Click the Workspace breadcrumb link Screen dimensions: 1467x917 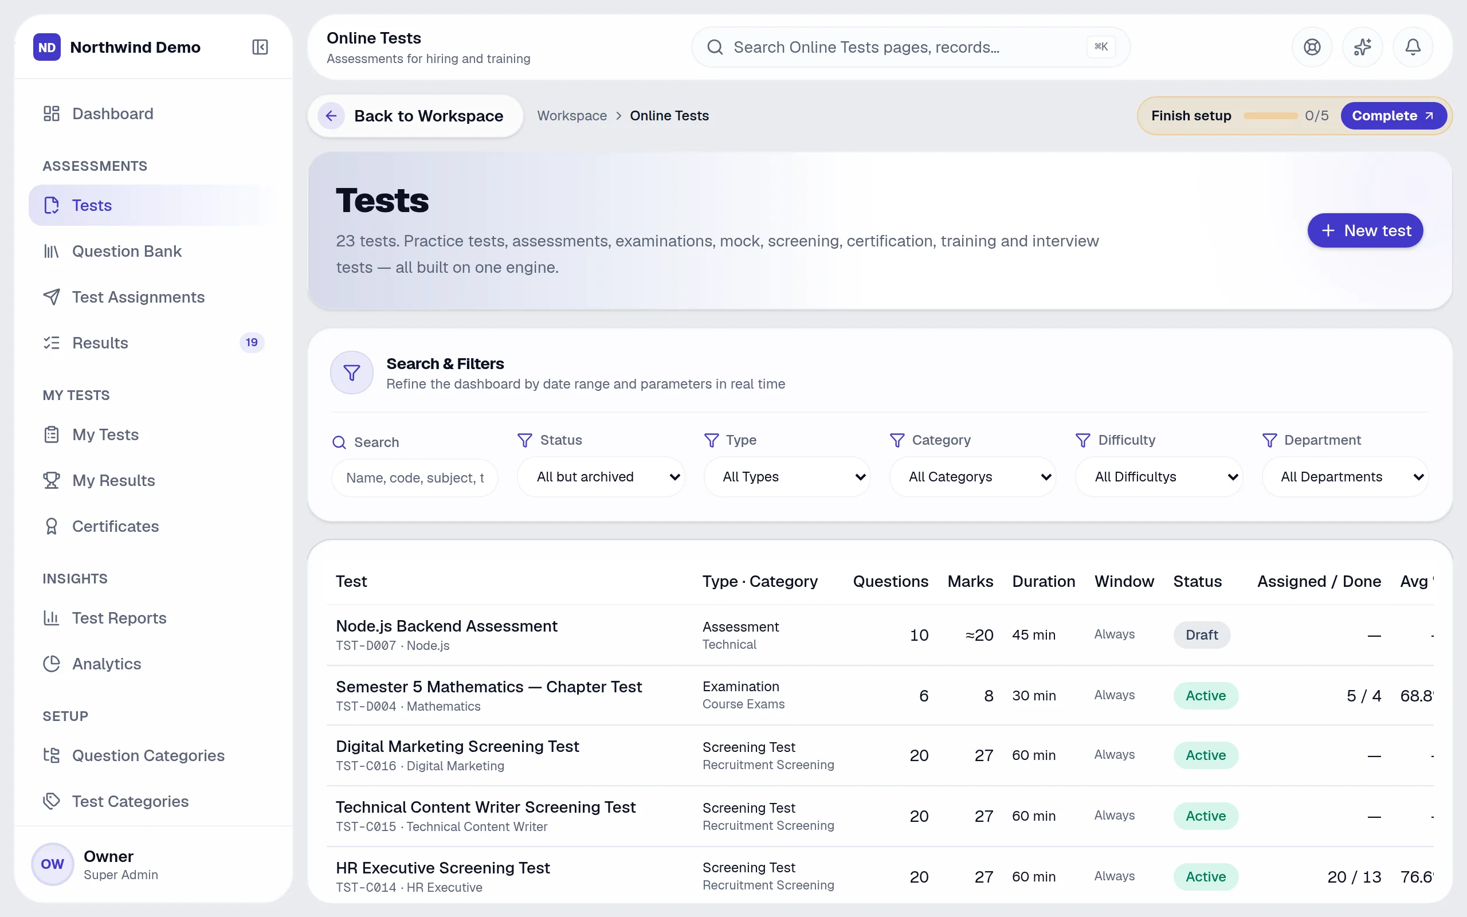(x=572, y=116)
